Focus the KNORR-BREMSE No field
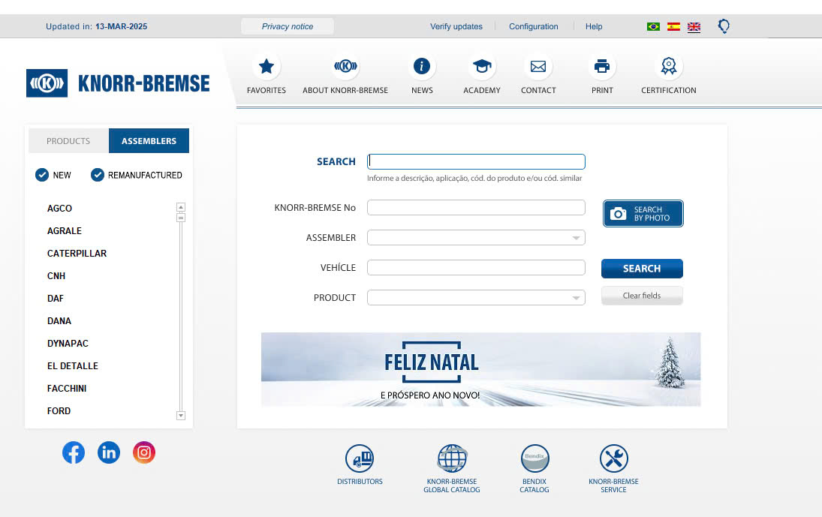The height and width of the screenshot is (517, 822). click(x=476, y=207)
